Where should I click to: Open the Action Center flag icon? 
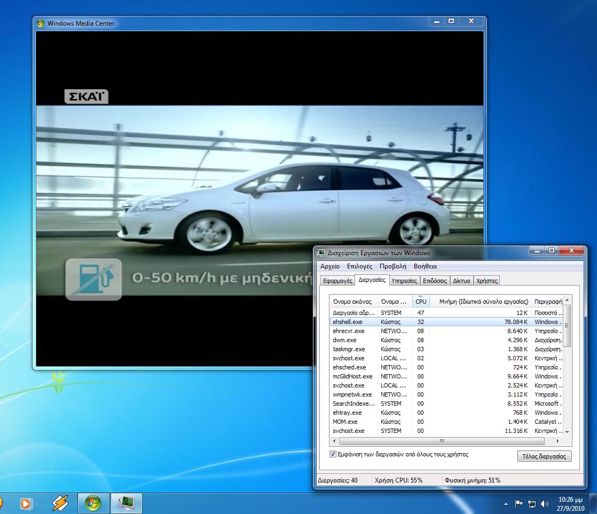tap(519, 503)
